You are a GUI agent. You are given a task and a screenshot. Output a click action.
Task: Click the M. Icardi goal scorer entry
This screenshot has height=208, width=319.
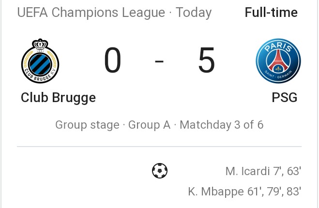pos(247,171)
